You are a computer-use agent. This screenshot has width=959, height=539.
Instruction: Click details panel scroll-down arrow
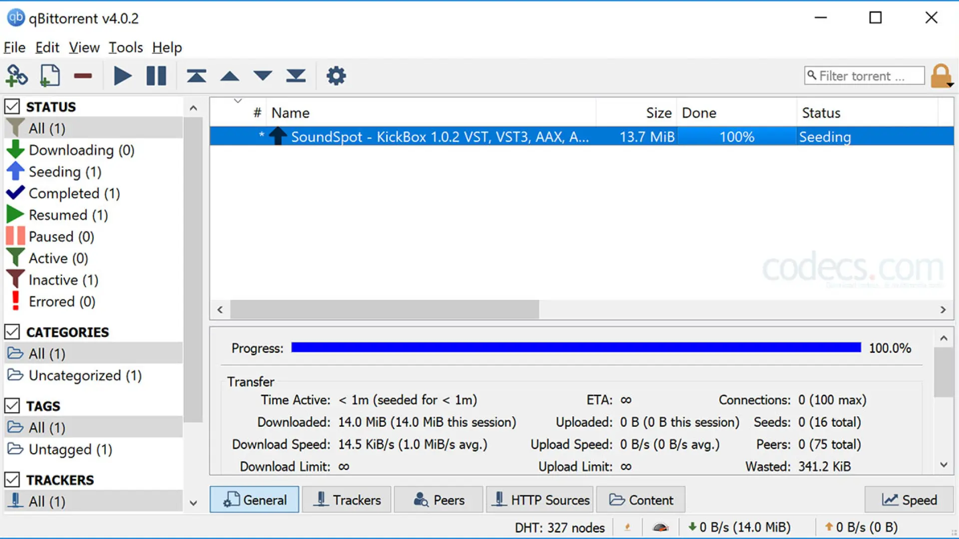pos(944,465)
